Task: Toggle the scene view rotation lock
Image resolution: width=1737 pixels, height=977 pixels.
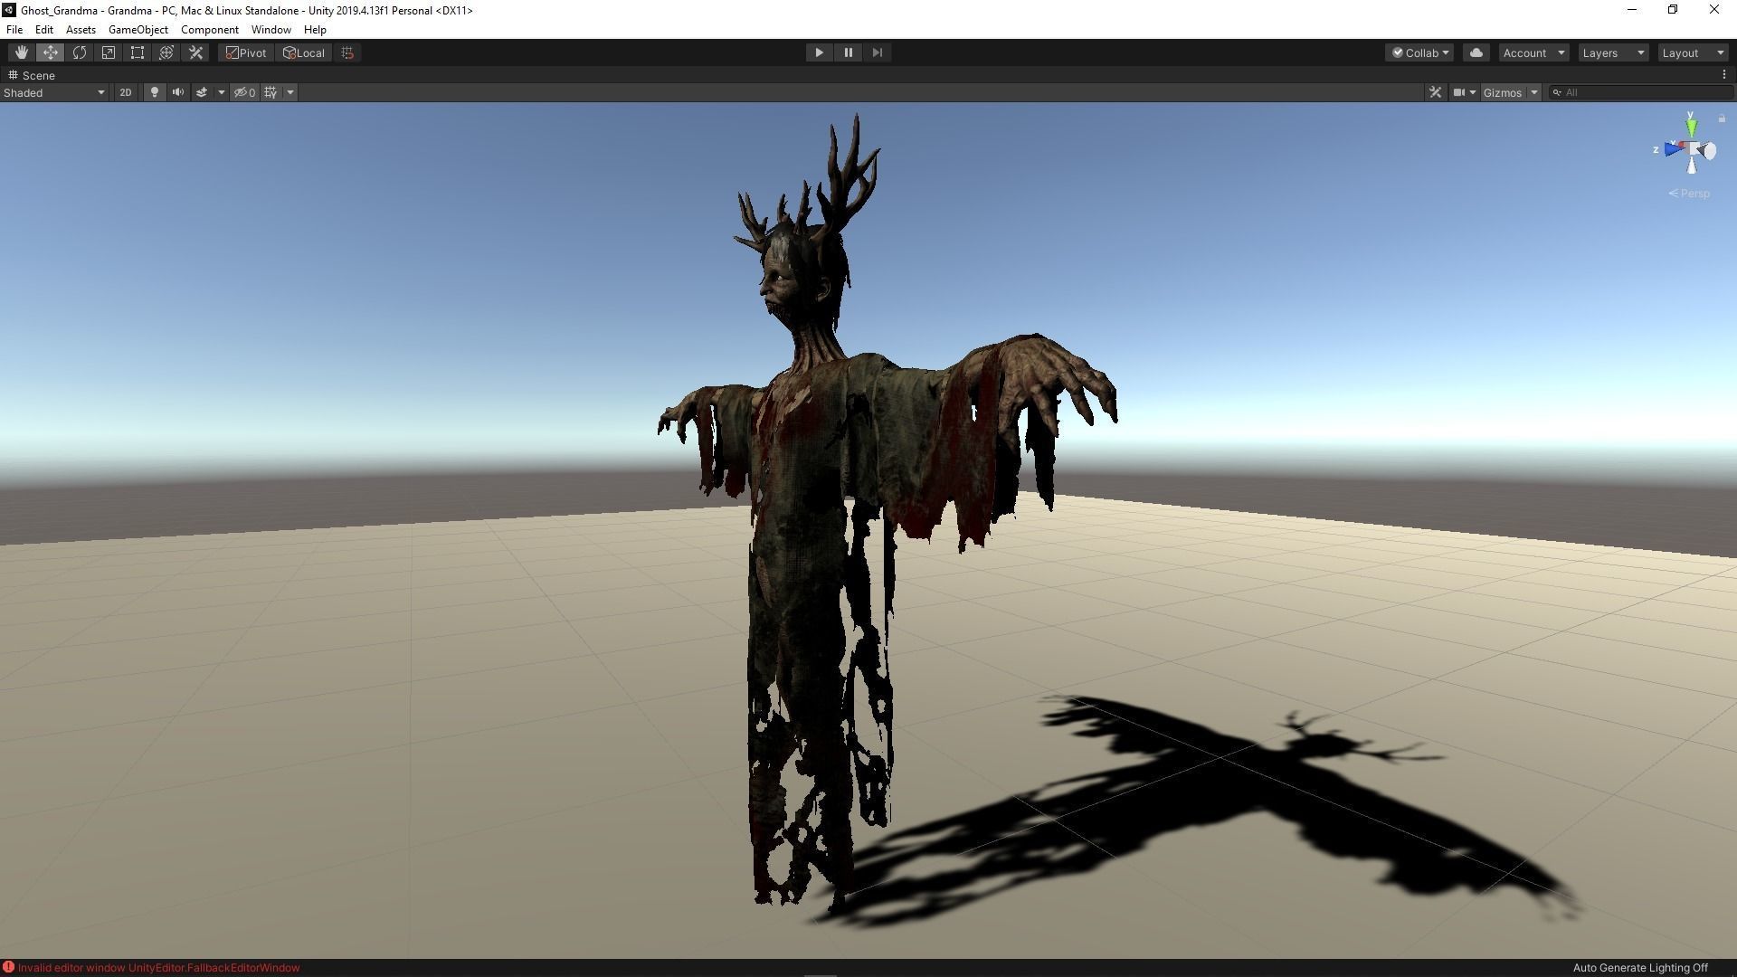Action: pyautogui.click(x=1721, y=119)
